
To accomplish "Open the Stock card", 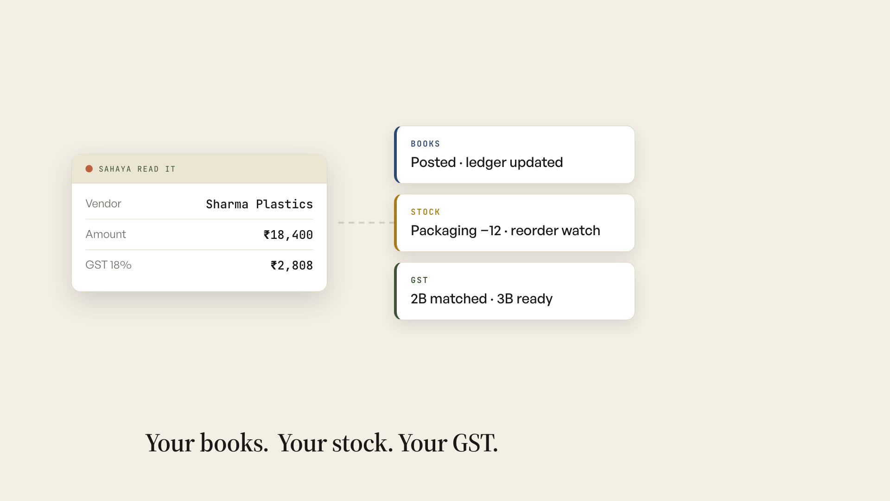I will coord(514,223).
